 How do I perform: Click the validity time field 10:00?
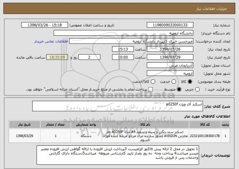click(x=123, y=57)
